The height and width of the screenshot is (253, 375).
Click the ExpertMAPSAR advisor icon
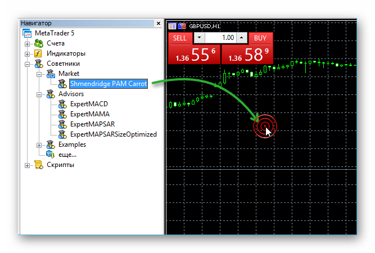pyautogui.click(x=62, y=124)
